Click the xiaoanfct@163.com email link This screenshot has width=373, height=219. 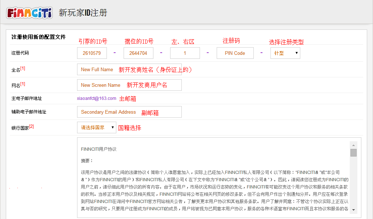(97, 98)
